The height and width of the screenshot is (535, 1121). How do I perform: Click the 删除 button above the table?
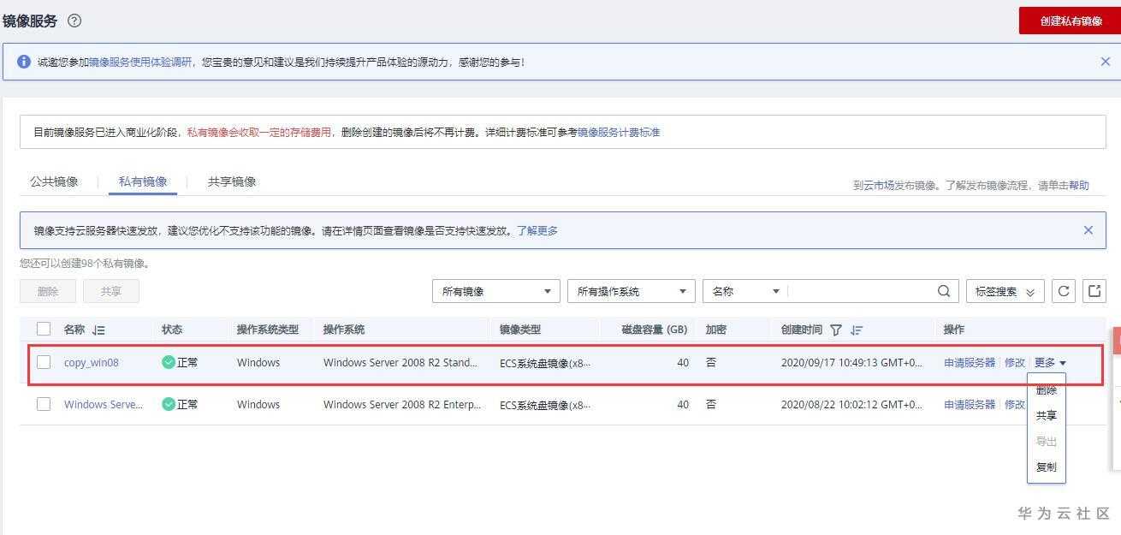pos(48,291)
